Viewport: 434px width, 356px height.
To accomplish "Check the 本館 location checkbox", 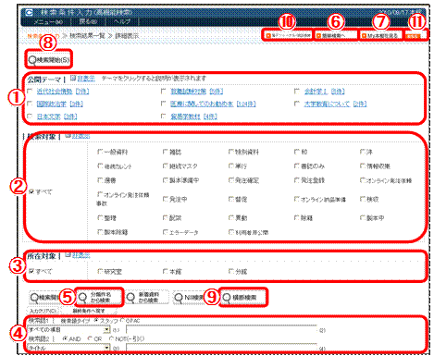I will coord(165,271).
